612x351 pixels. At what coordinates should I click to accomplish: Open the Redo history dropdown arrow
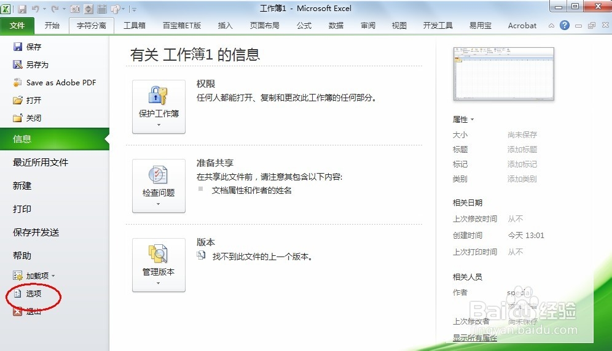64,9
